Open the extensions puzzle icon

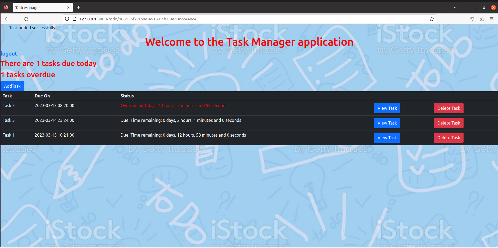pyautogui.click(x=482, y=19)
